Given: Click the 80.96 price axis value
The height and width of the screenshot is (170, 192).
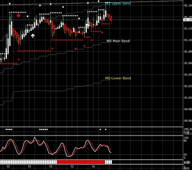Looking at the screenshot, I should click(188, 121).
